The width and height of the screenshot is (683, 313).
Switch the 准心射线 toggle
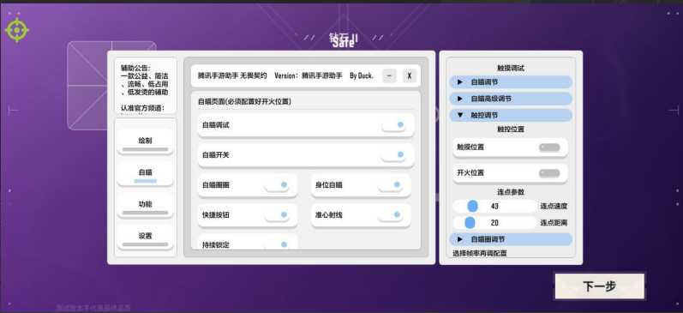(x=390, y=214)
